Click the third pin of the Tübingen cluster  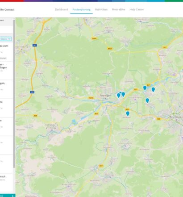tap(123, 94)
